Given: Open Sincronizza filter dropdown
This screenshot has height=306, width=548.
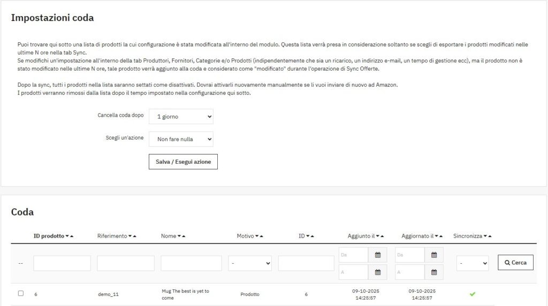Looking at the screenshot, I should [x=472, y=263].
